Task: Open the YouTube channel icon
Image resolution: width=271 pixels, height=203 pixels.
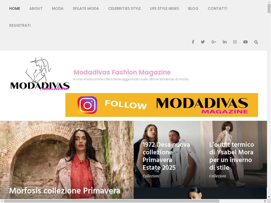Action: [x=245, y=42]
